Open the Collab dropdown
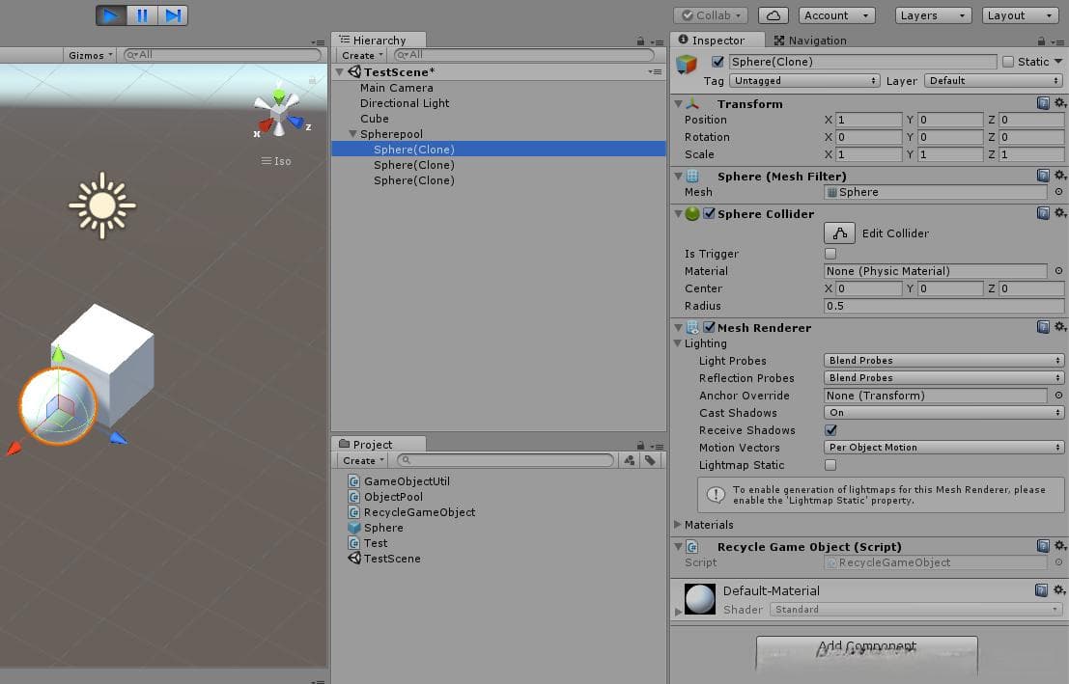1069x684 pixels. tap(711, 15)
